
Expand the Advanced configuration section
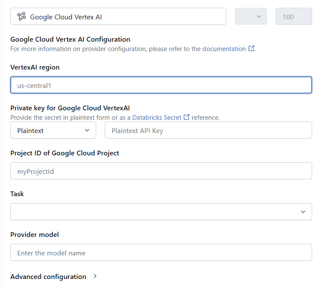click(54, 276)
